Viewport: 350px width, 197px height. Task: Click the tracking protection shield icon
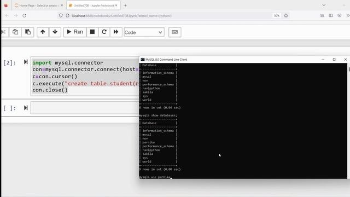(x=61, y=16)
